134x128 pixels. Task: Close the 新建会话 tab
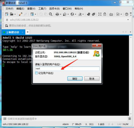[x=23, y=32]
